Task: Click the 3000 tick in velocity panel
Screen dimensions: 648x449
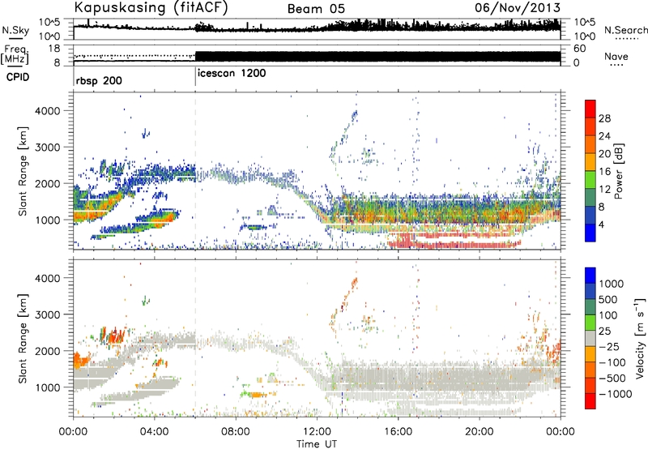Action: pos(48,314)
